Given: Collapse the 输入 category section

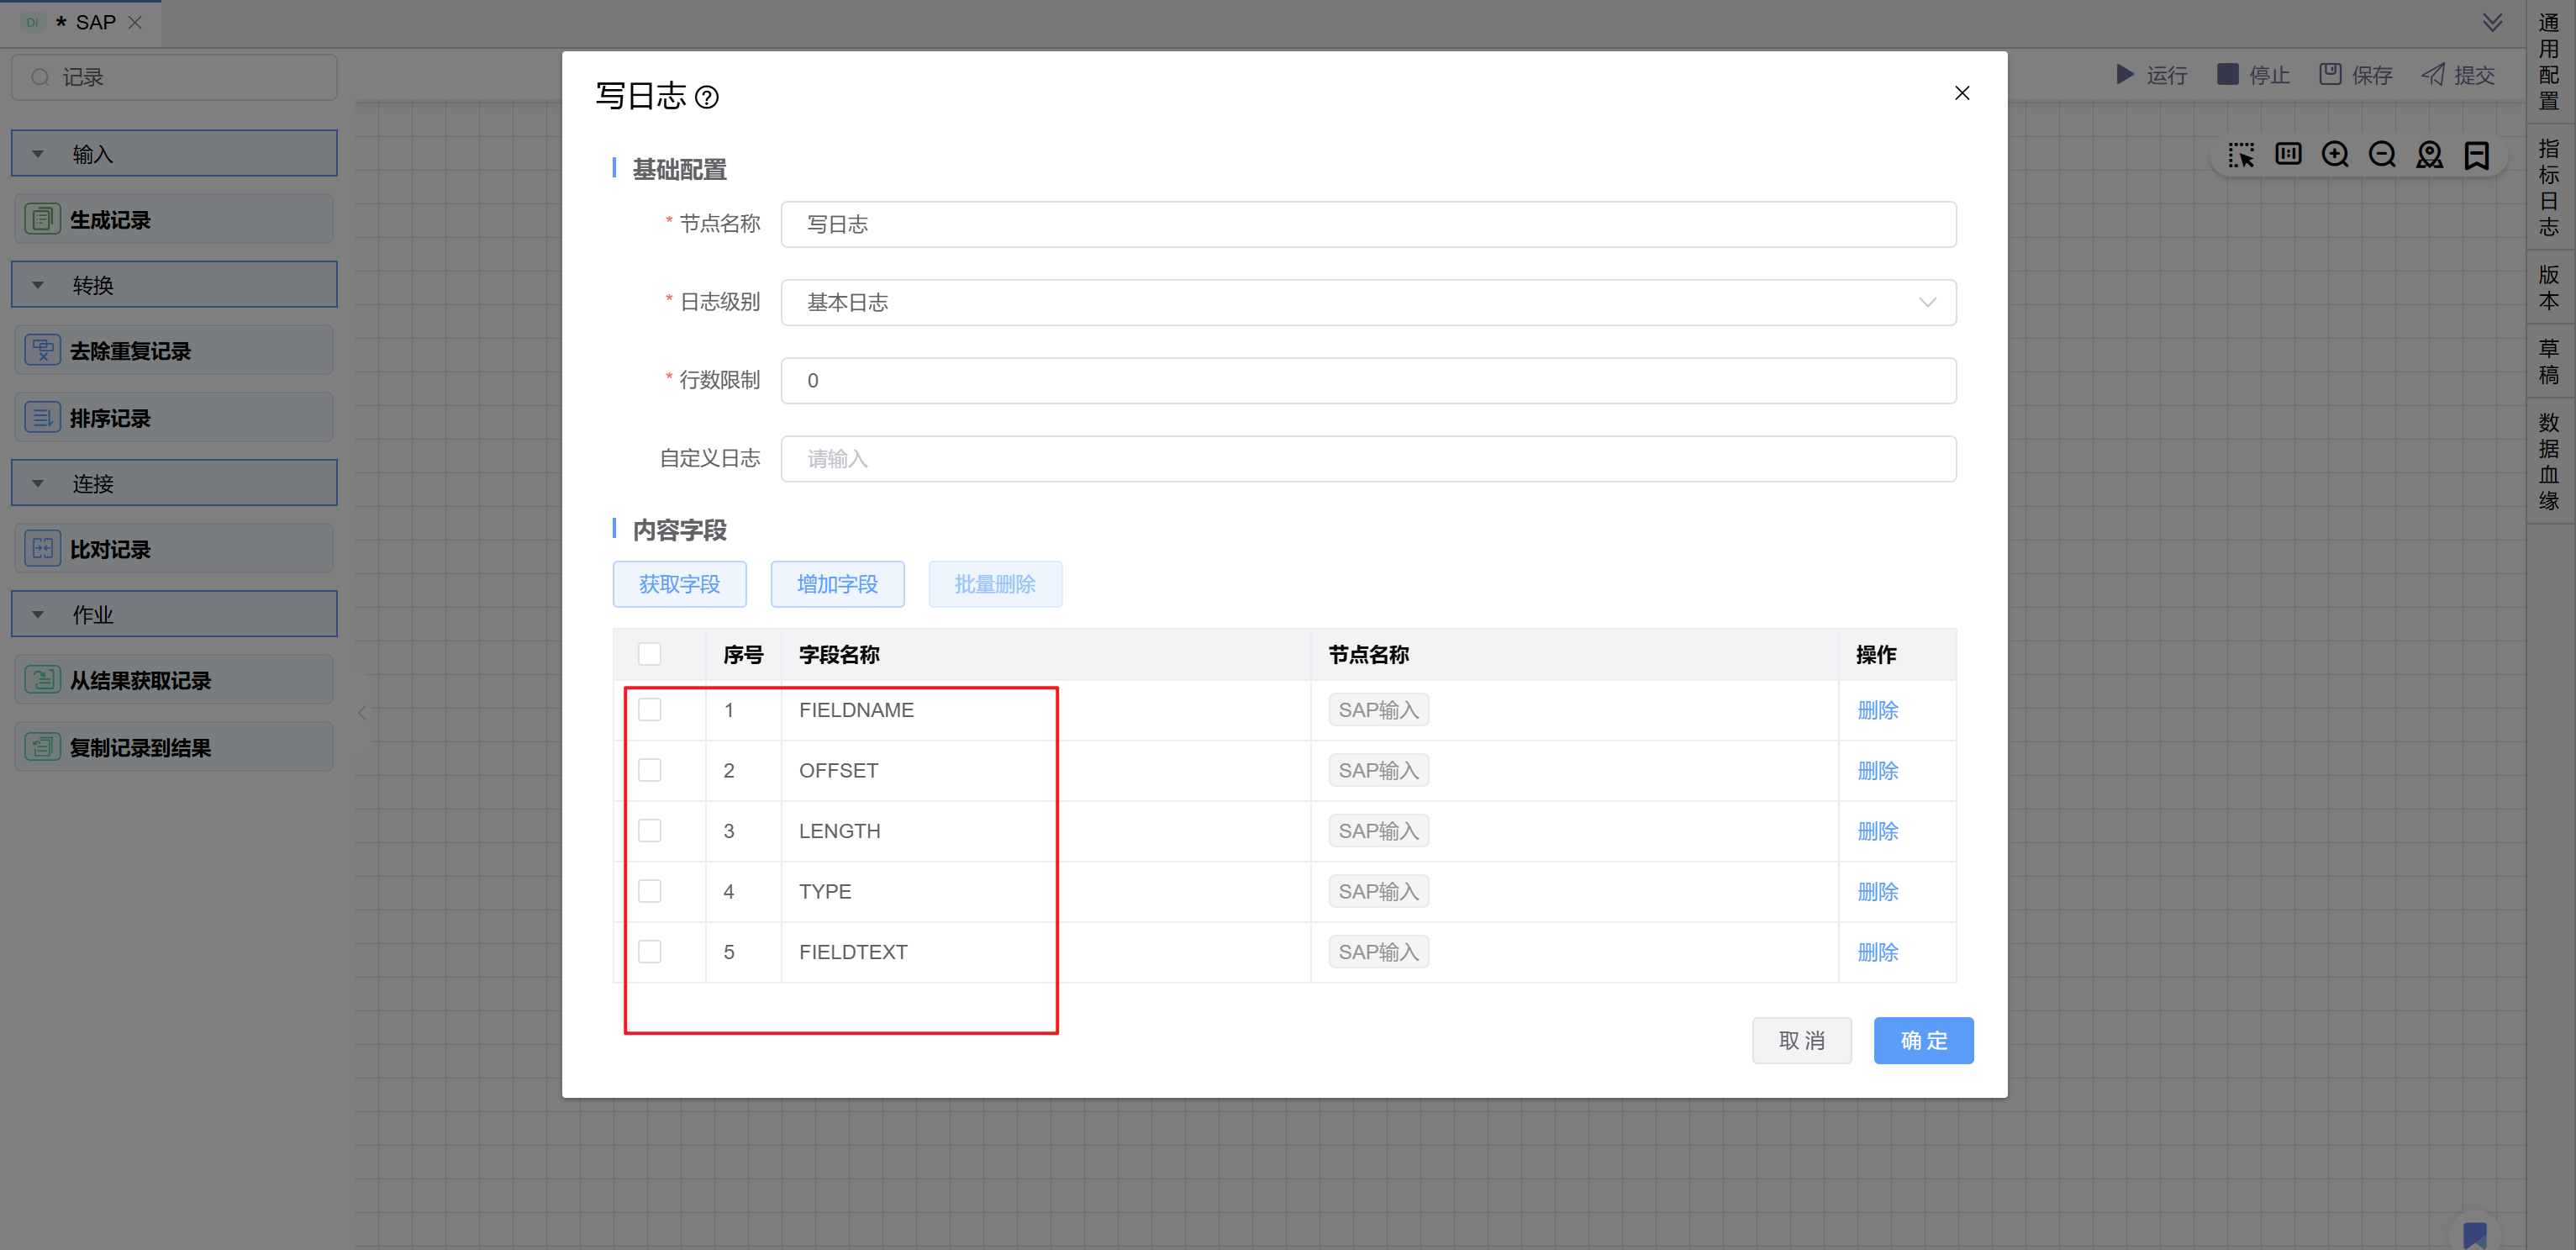Looking at the screenshot, I should point(38,154).
